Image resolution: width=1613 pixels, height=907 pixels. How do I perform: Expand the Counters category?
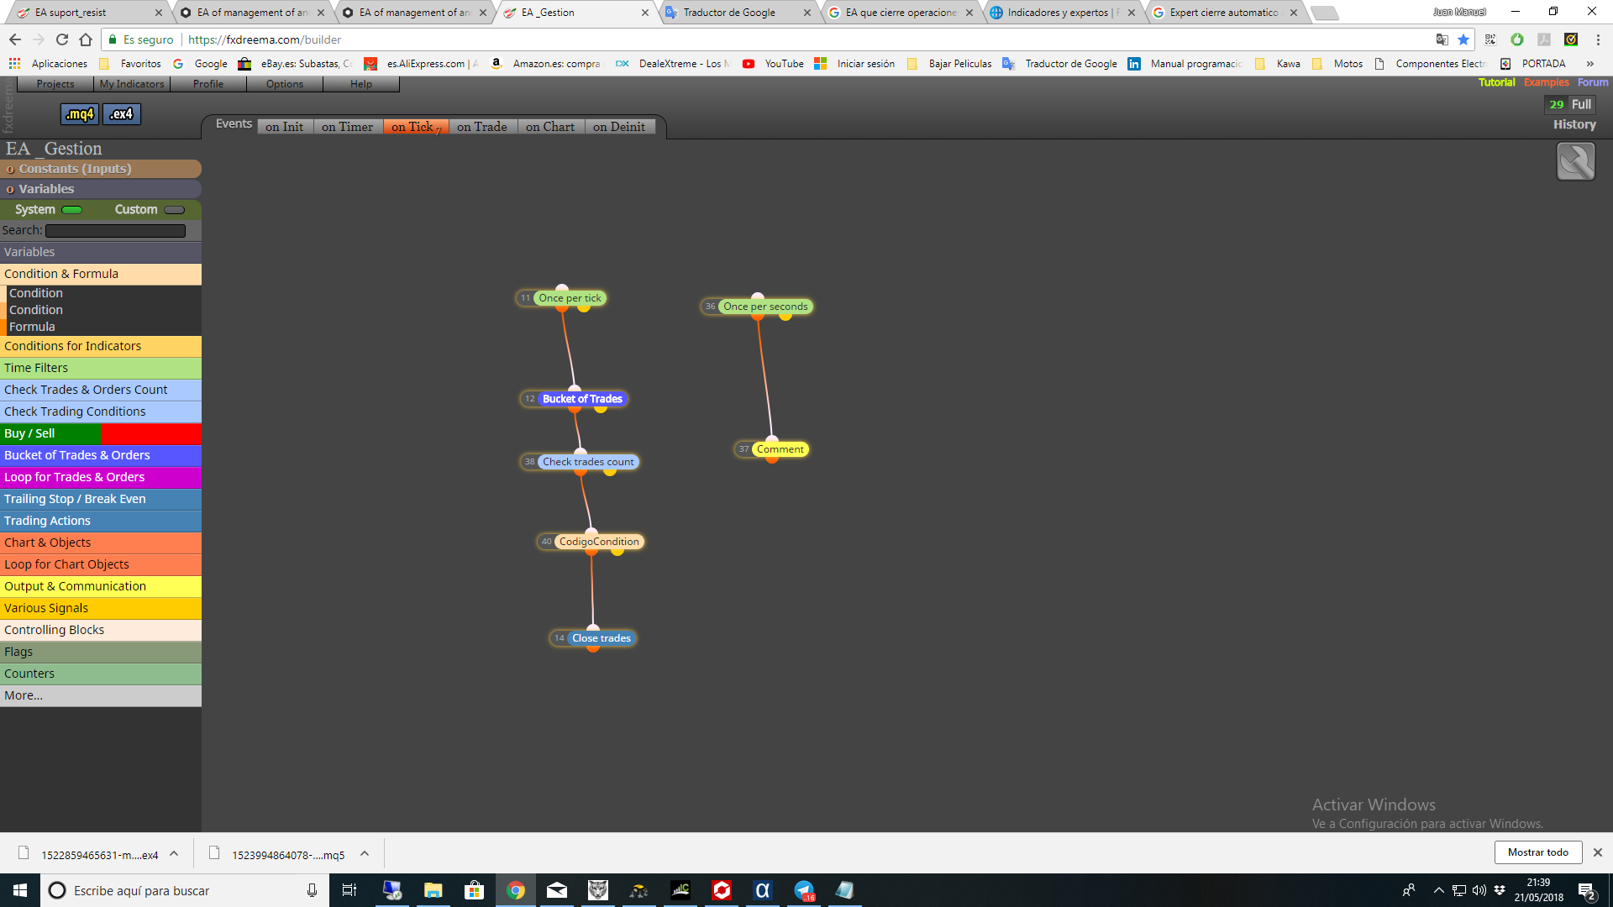(101, 674)
